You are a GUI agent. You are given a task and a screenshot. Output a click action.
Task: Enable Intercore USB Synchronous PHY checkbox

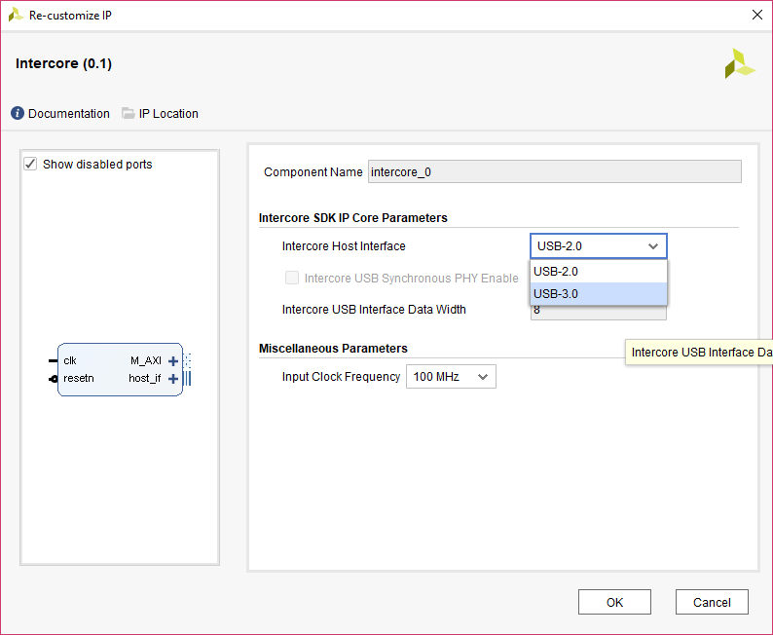point(292,279)
